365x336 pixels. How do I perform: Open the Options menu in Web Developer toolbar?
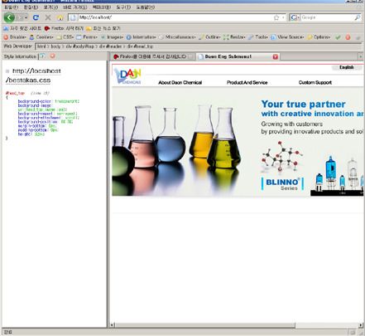tap(319, 37)
